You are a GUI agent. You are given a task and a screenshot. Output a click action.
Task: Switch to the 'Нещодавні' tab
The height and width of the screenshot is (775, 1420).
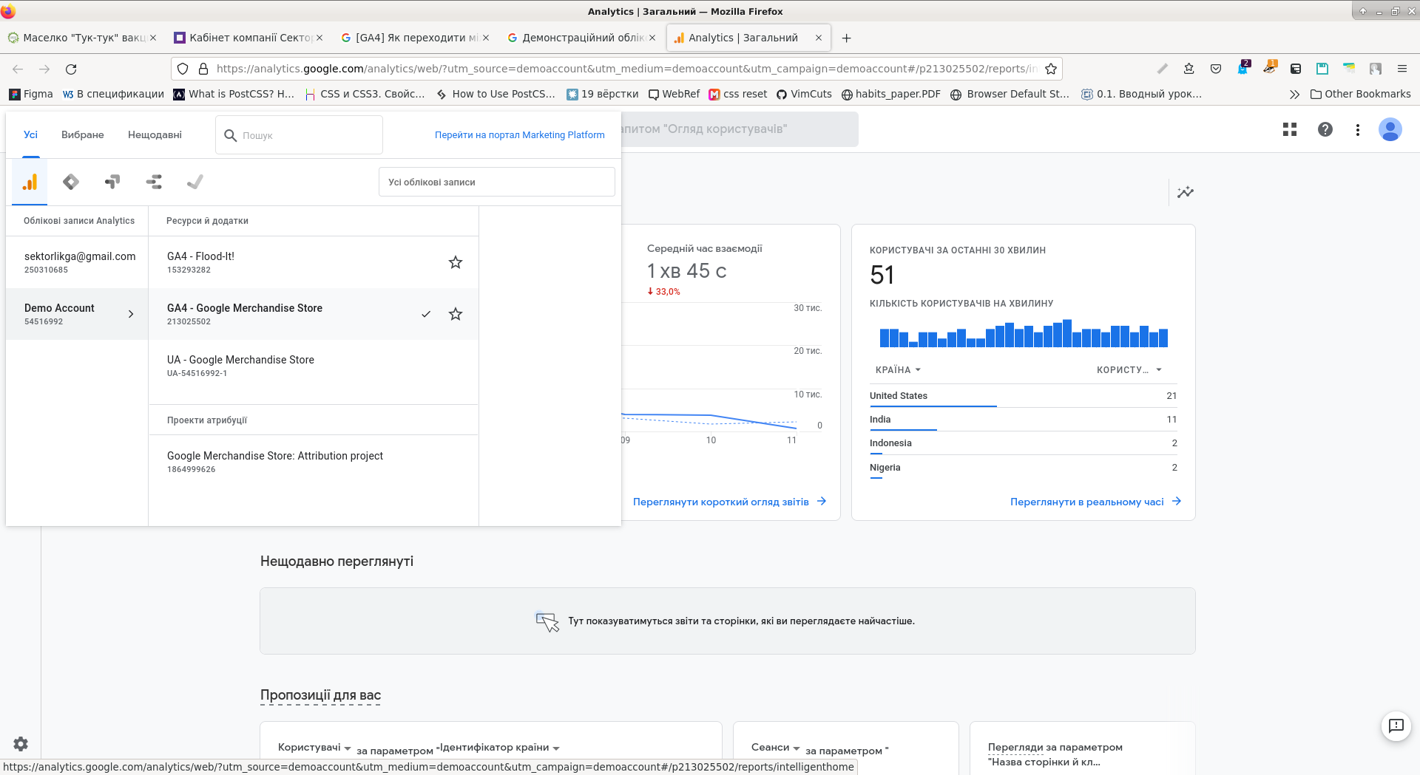155,134
